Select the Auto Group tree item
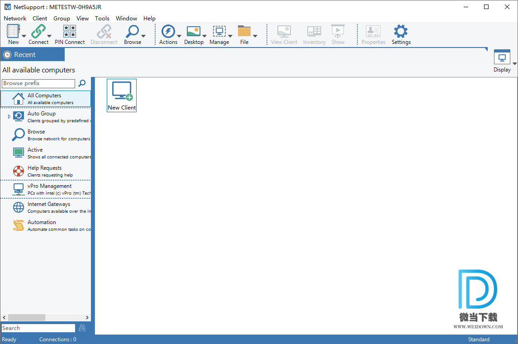The image size is (518, 344). click(x=46, y=117)
